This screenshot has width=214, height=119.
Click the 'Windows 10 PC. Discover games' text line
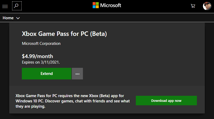click(x=73, y=101)
